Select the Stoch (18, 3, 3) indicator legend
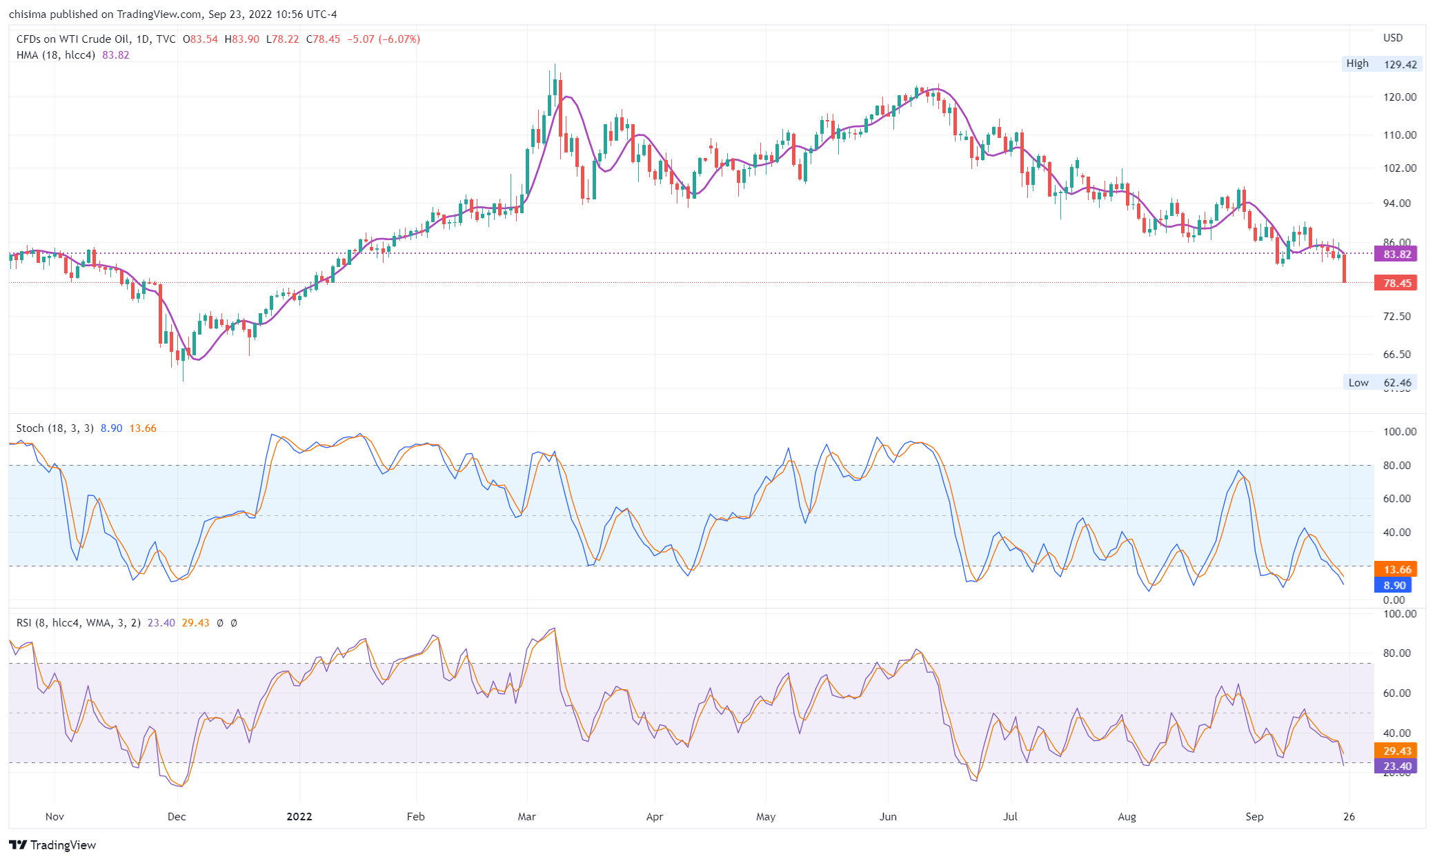This screenshot has width=1435, height=861. coord(55,428)
